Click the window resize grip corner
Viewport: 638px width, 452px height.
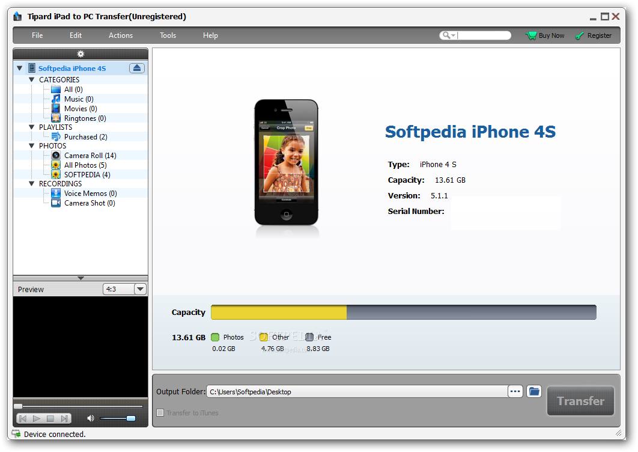point(618,433)
